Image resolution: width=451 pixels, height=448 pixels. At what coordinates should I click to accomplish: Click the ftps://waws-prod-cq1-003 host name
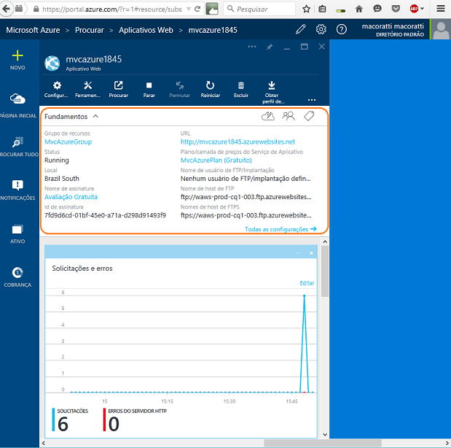point(246,215)
